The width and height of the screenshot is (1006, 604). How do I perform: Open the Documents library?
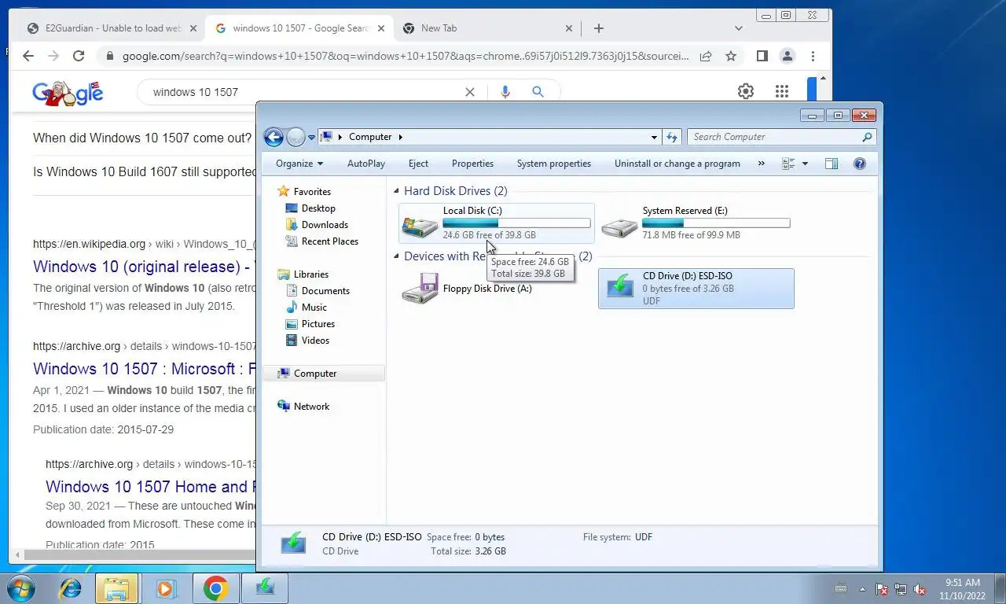325,291
